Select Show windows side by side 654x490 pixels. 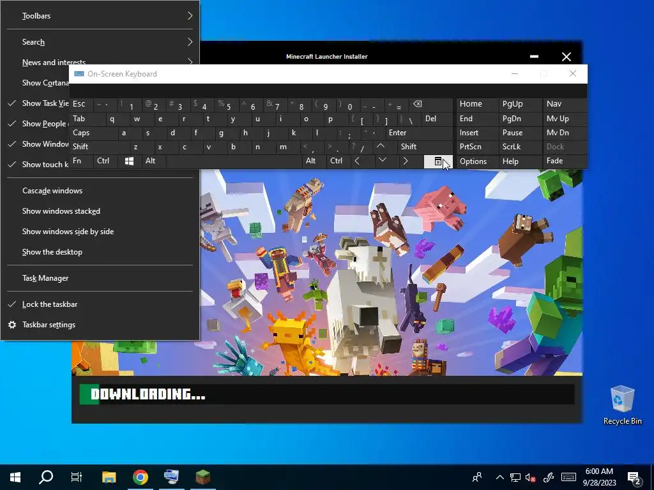click(100, 232)
